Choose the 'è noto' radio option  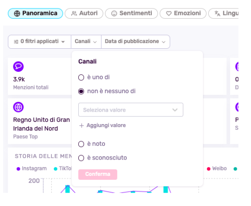click(81, 144)
